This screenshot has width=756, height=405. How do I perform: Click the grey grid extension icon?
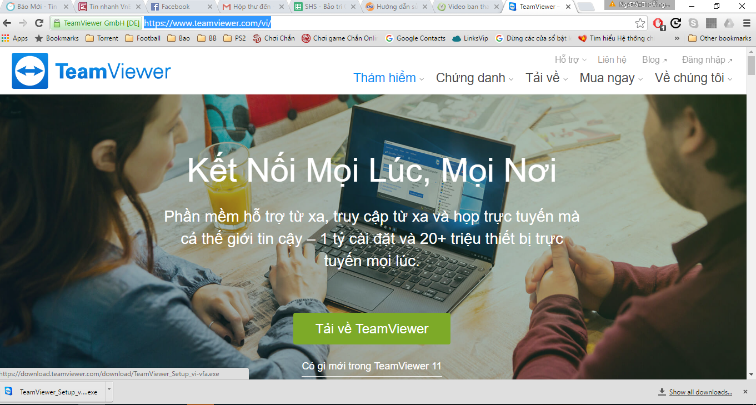tap(711, 23)
